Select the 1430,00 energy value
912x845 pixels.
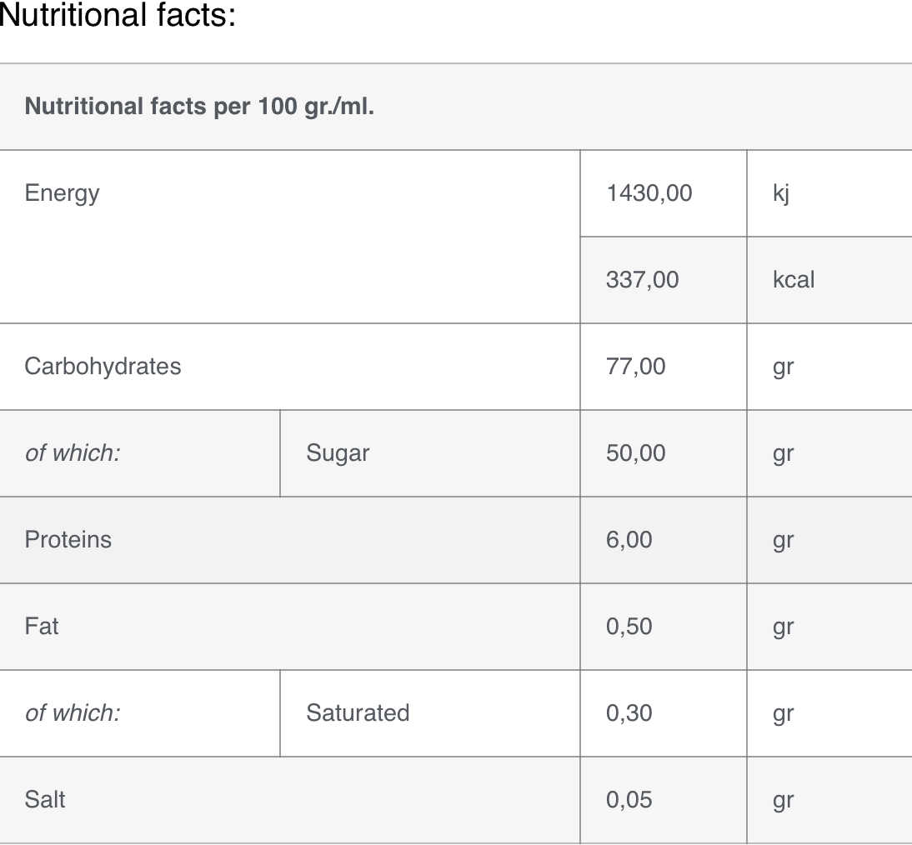click(x=649, y=193)
